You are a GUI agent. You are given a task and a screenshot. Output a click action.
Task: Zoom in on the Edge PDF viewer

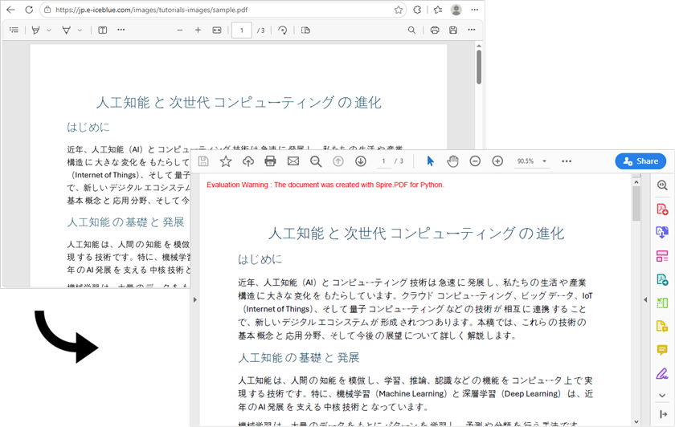pos(198,31)
